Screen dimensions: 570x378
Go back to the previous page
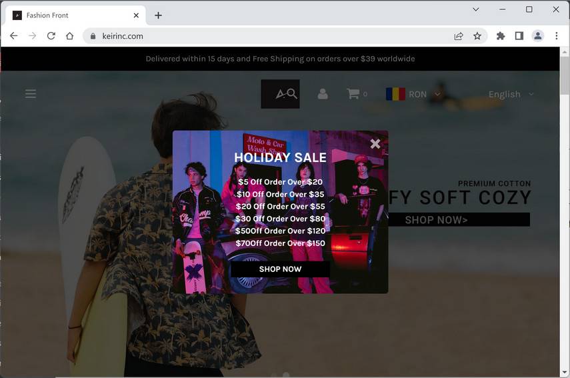click(x=14, y=35)
